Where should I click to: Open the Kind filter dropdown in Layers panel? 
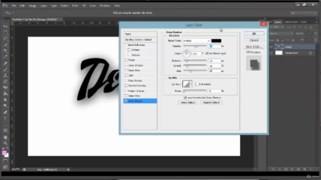click(x=277, y=27)
